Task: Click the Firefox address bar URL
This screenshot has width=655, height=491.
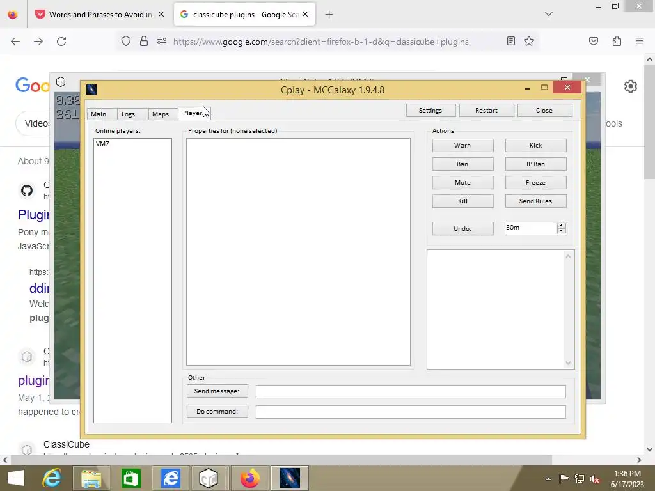Action: 321,42
